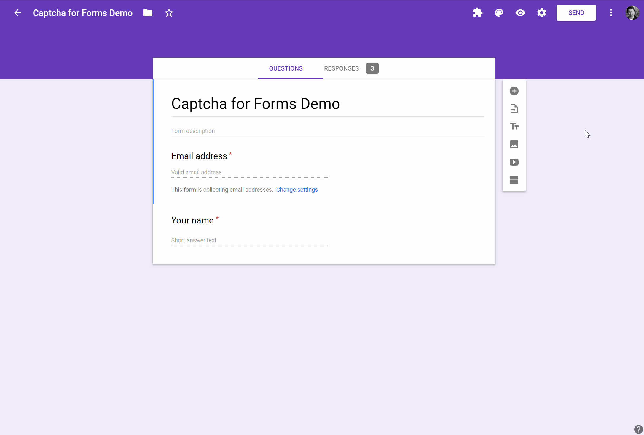Image resolution: width=644 pixels, height=435 pixels.
Task: Star this form
Action: [169, 13]
